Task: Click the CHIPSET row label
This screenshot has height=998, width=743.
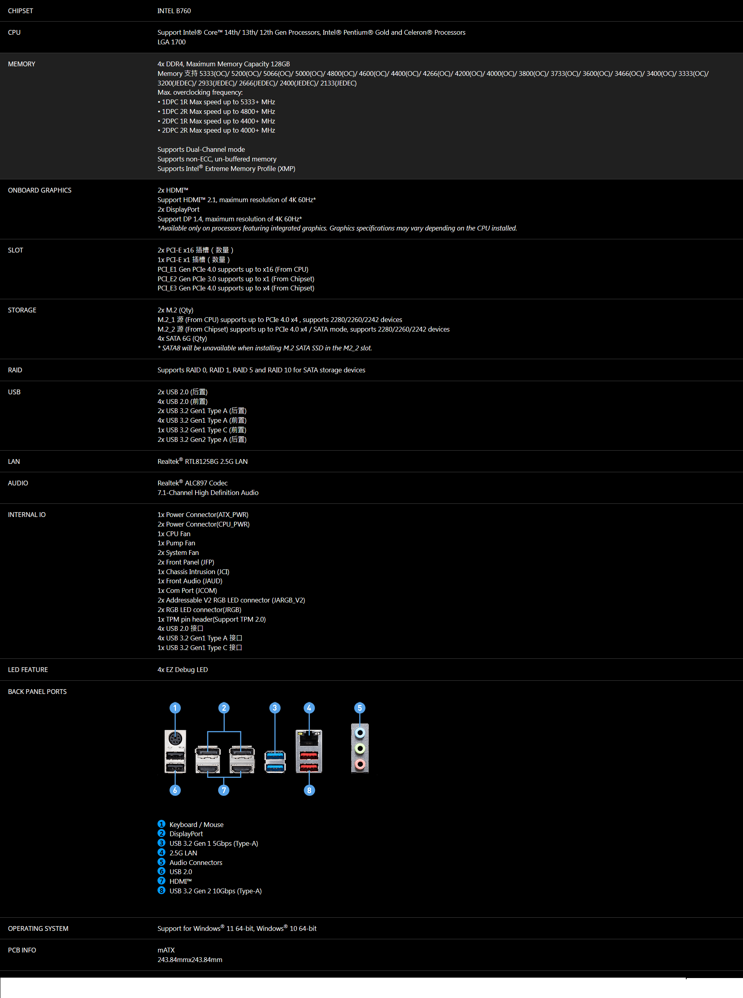Action: coord(21,11)
